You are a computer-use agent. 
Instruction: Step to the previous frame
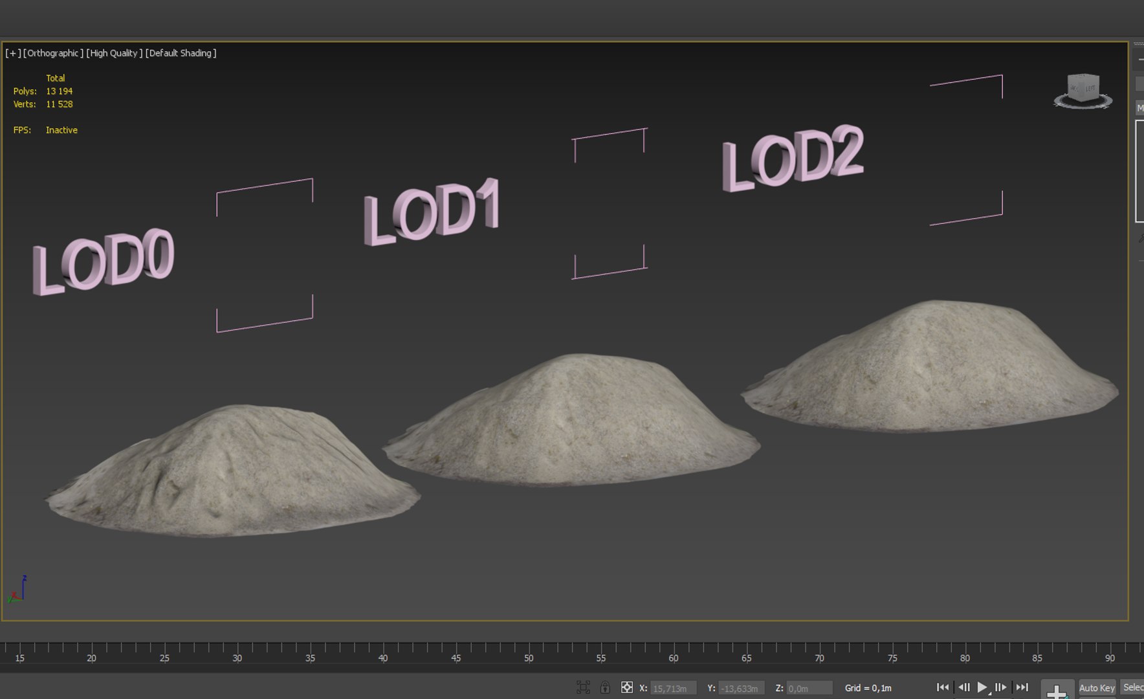click(x=963, y=687)
